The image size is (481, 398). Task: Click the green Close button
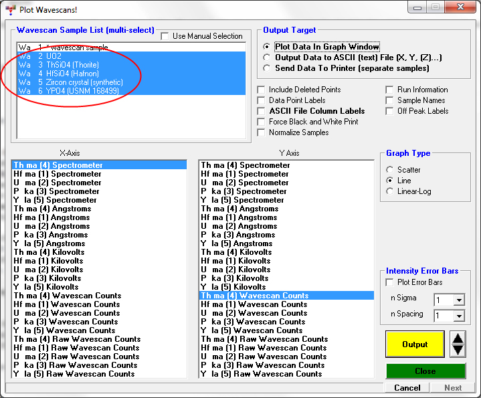tap(425, 371)
